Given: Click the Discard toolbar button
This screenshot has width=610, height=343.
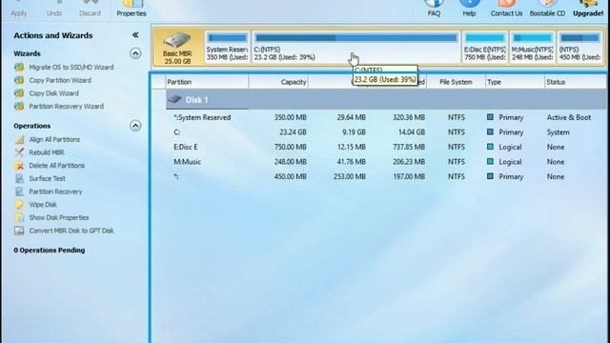Looking at the screenshot, I should click(90, 9).
